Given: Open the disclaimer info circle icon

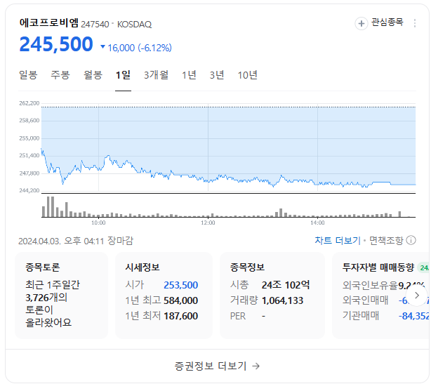Looking at the screenshot, I should point(411,240).
